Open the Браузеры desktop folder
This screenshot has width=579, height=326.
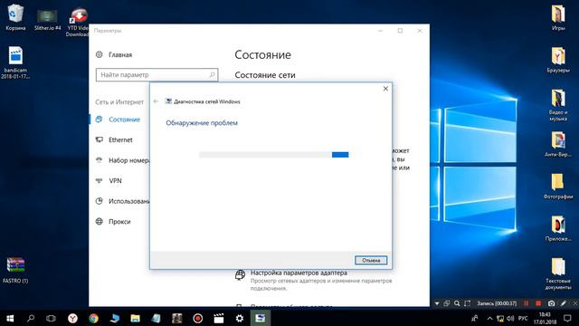(x=558, y=59)
